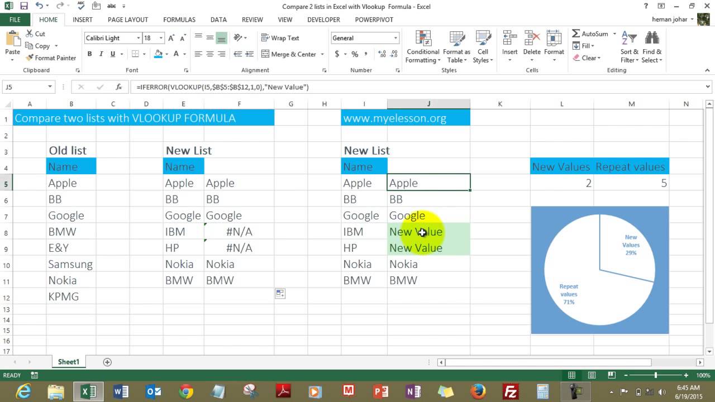Click the fill color bucket icon
Image resolution: width=715 pixels, height=402 pixels.
[158, 54]
